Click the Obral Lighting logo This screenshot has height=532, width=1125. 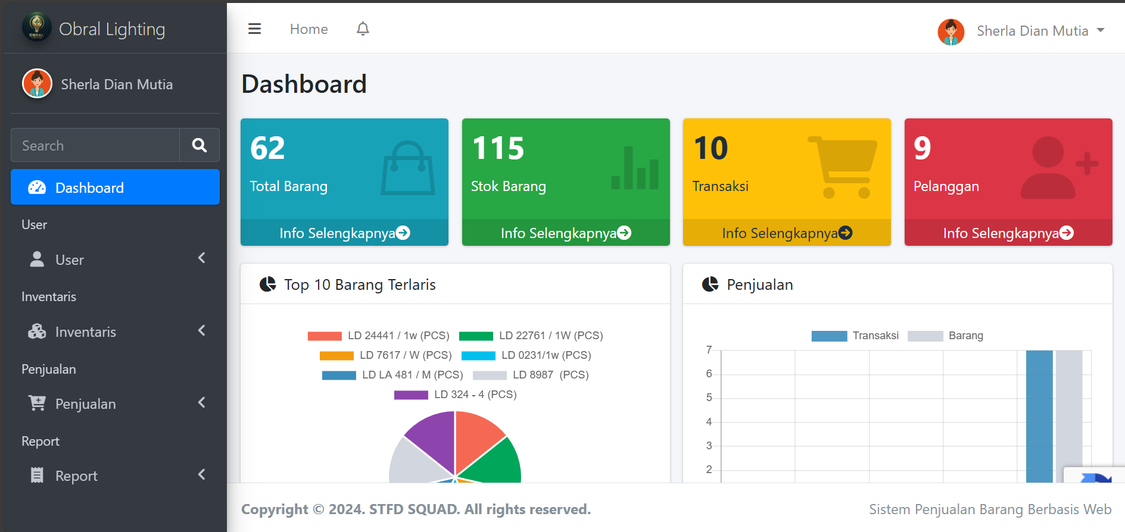[x=37, y=28]
